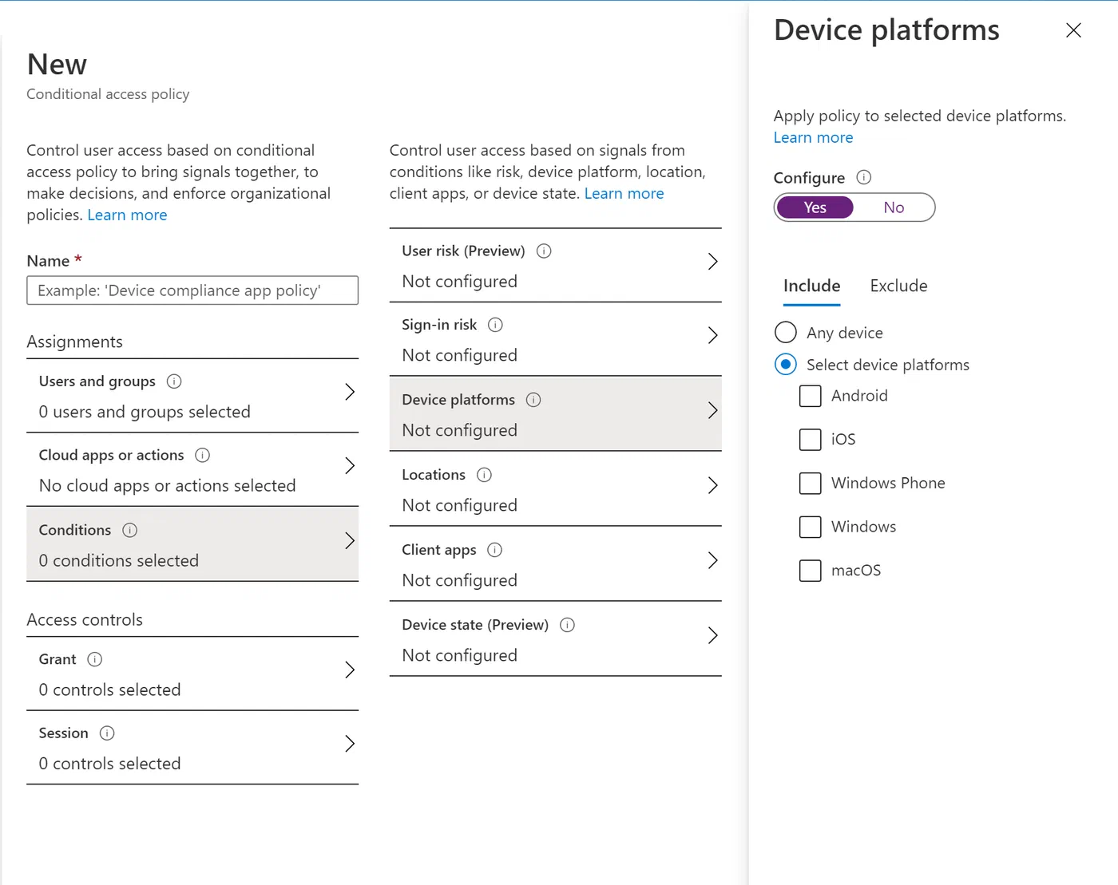The width and height of the screenshot is (1118, 885).
Task: Click the Device platforms row chevron
Action: click(713, 411)
